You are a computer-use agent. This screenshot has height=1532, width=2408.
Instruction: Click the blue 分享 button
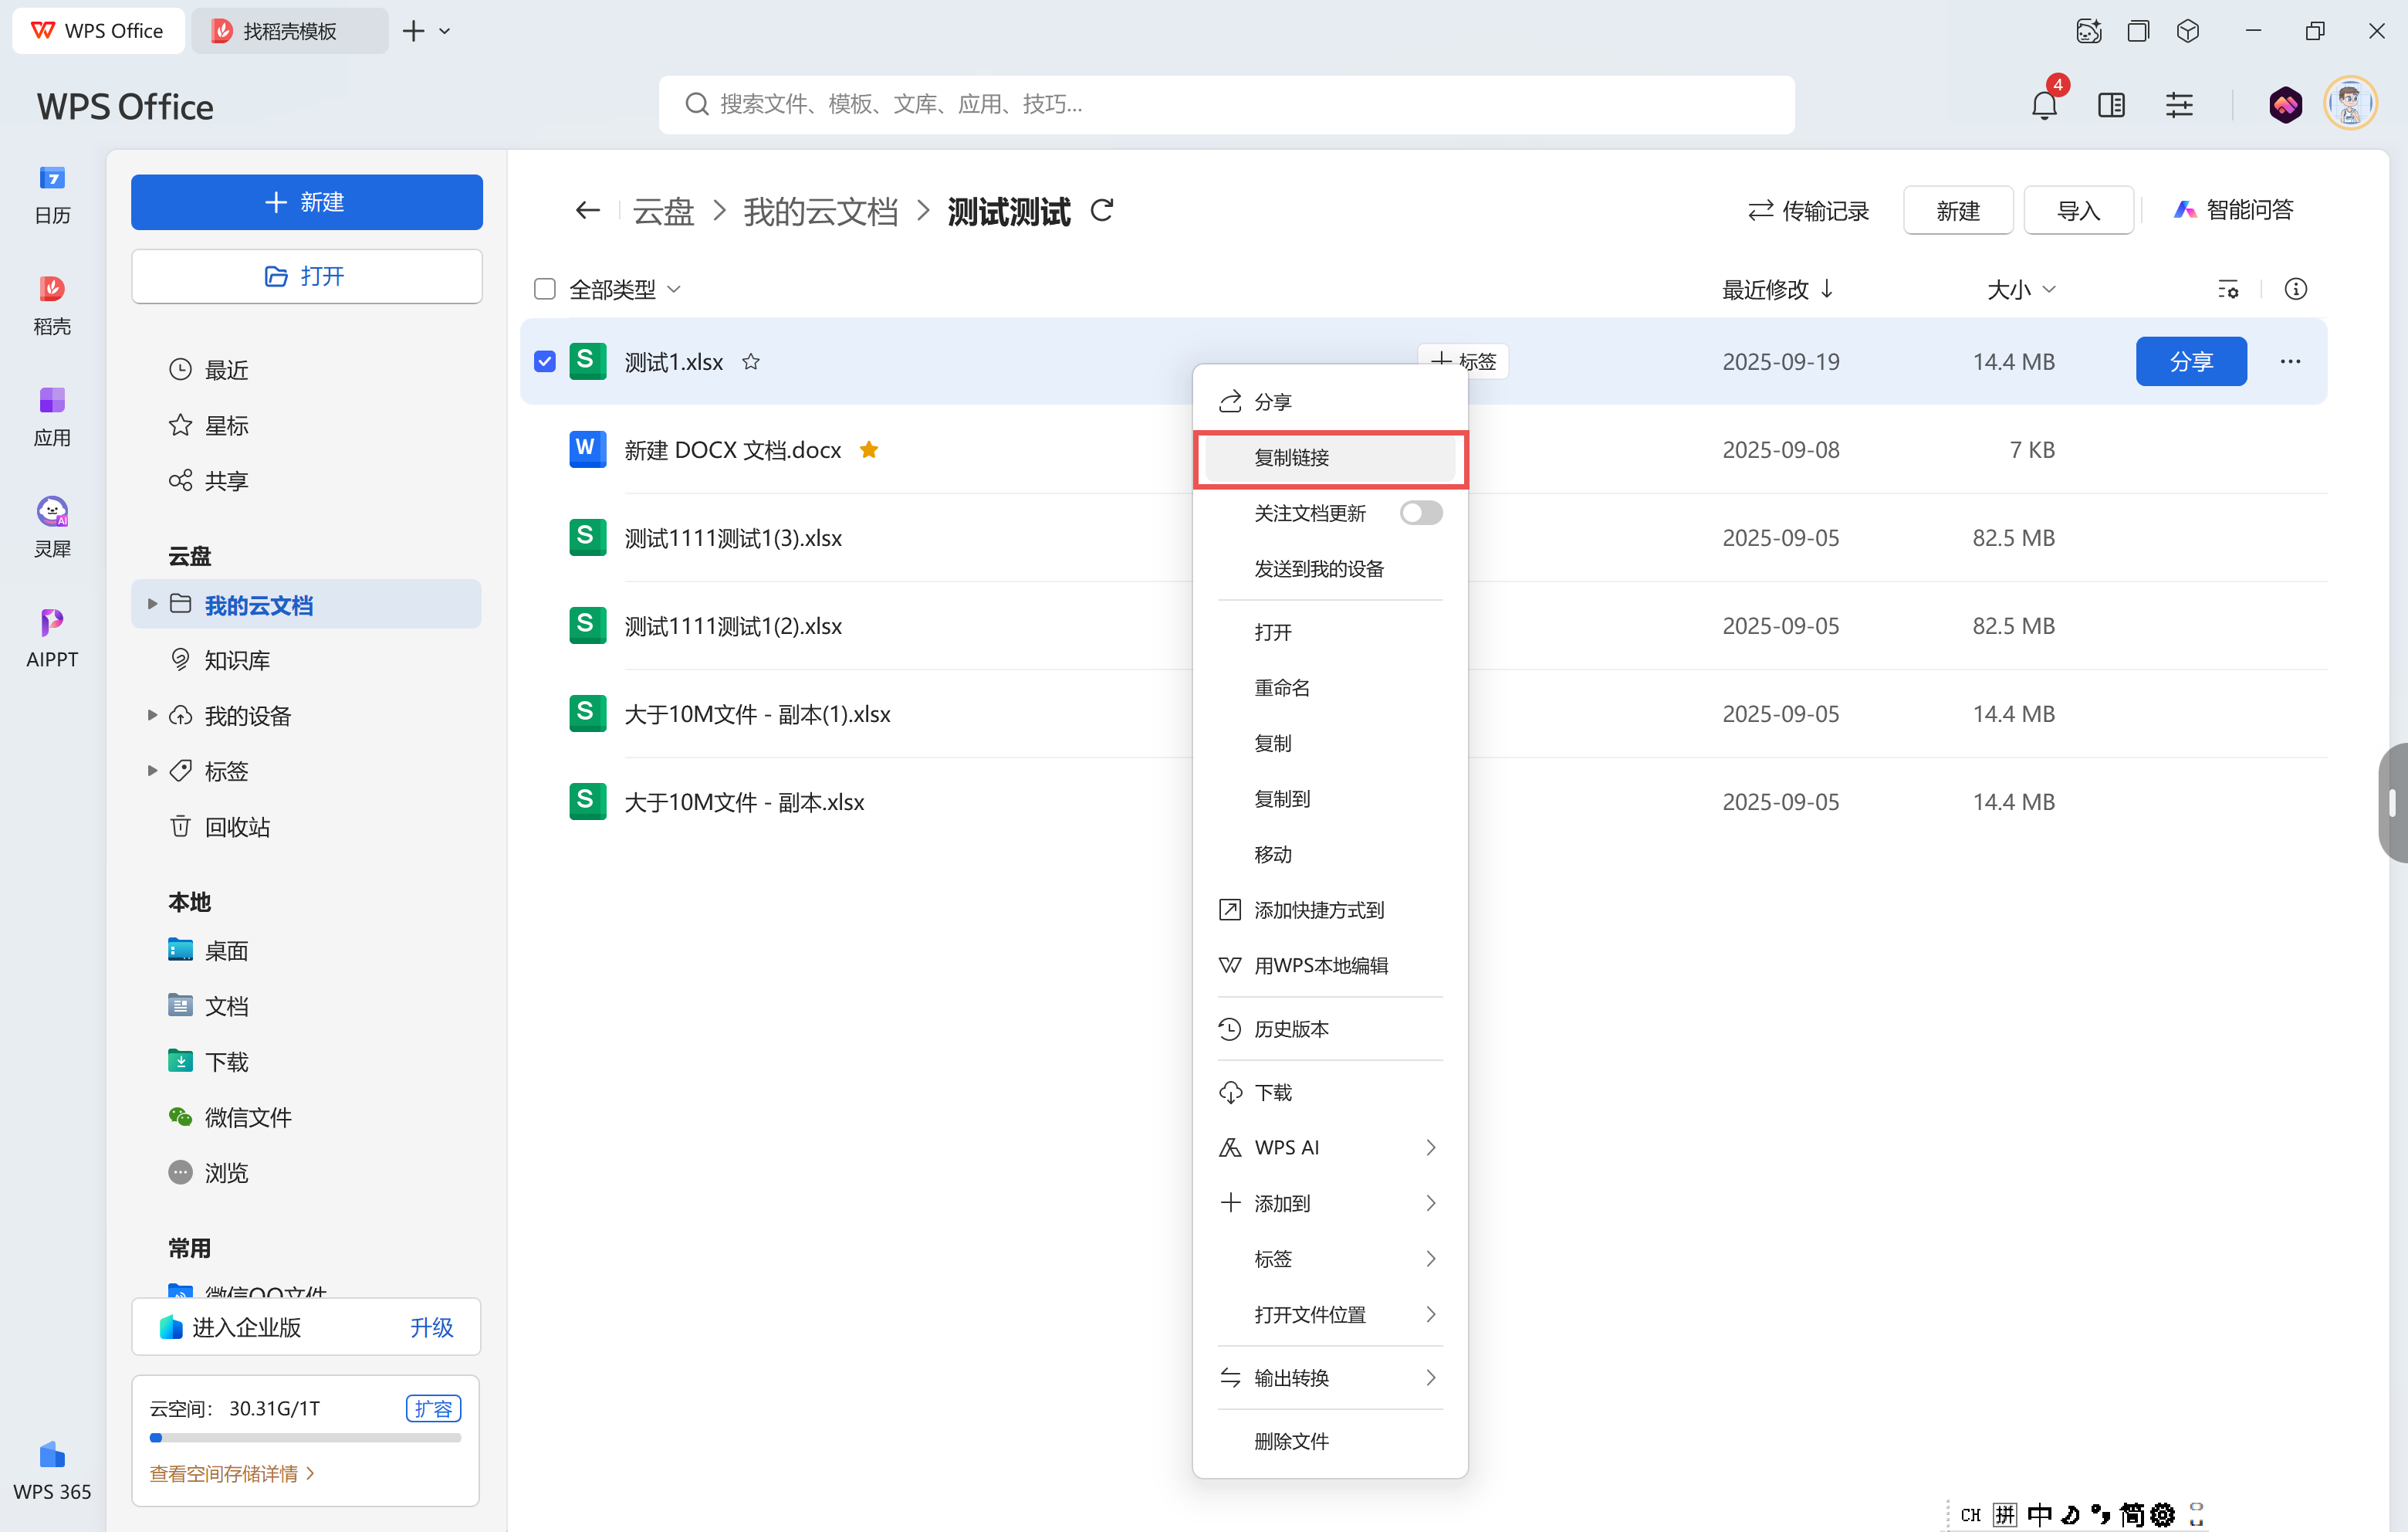(2190, 361)
